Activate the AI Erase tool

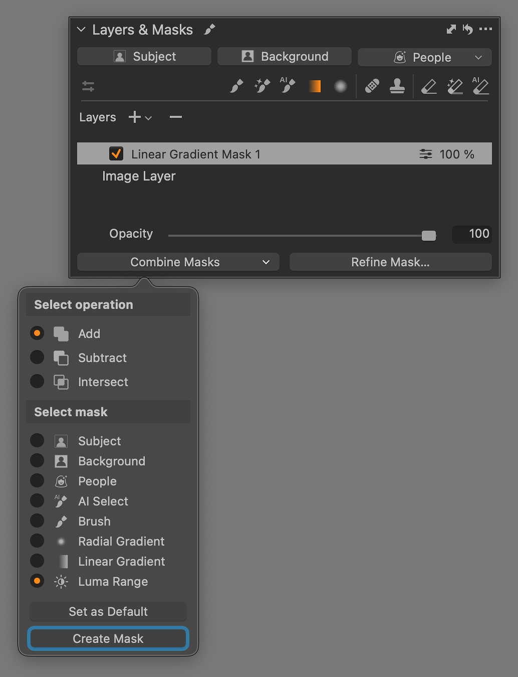click(x=480, y=86)
